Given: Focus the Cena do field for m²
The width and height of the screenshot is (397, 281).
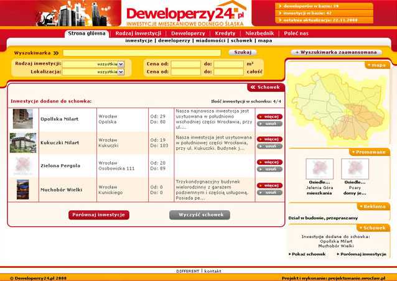Looking at the screenshot, I should tap(228, 64).
